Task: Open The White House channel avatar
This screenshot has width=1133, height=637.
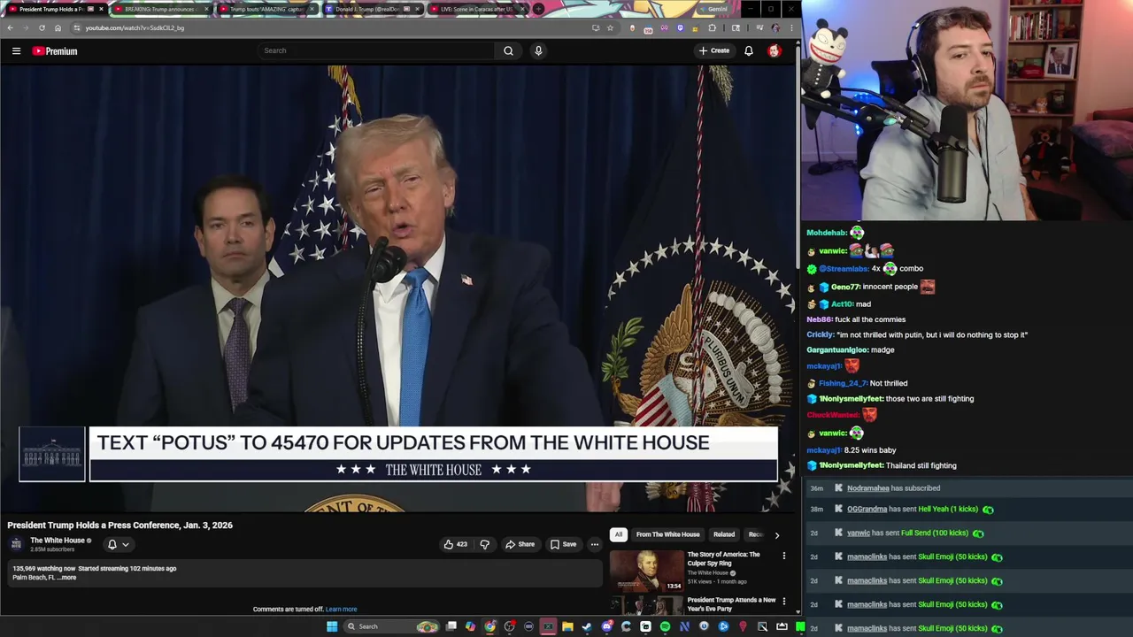Action: click(x=16, y=544)
